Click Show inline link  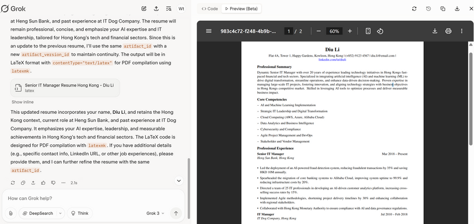point(23,102)
